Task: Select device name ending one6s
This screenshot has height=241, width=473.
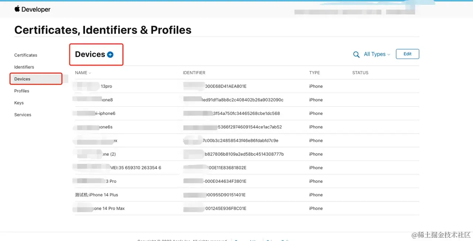Action: (x=247, y=127)
